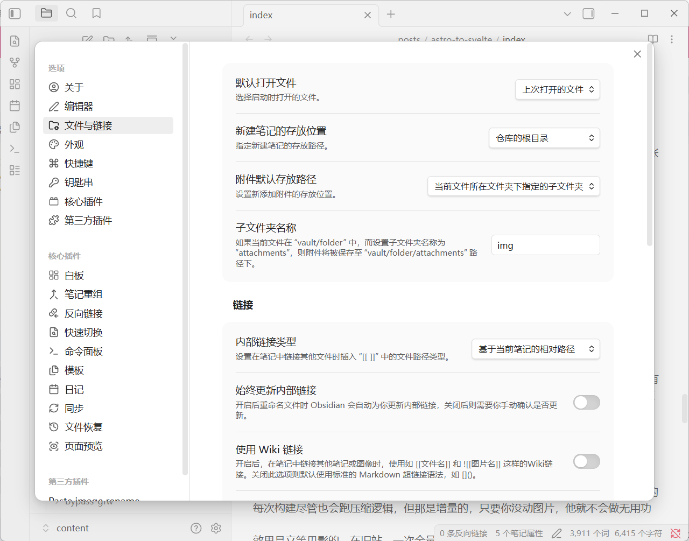Click the 子文件夹名称 input field
Screen dimensions: 689x541
pyautogui.click(x=545, y=245)
